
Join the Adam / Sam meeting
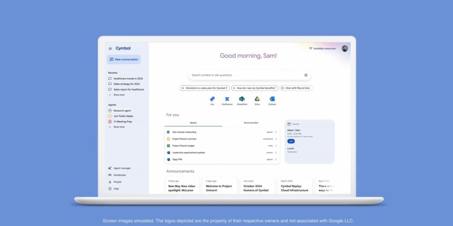click(291, 141)
